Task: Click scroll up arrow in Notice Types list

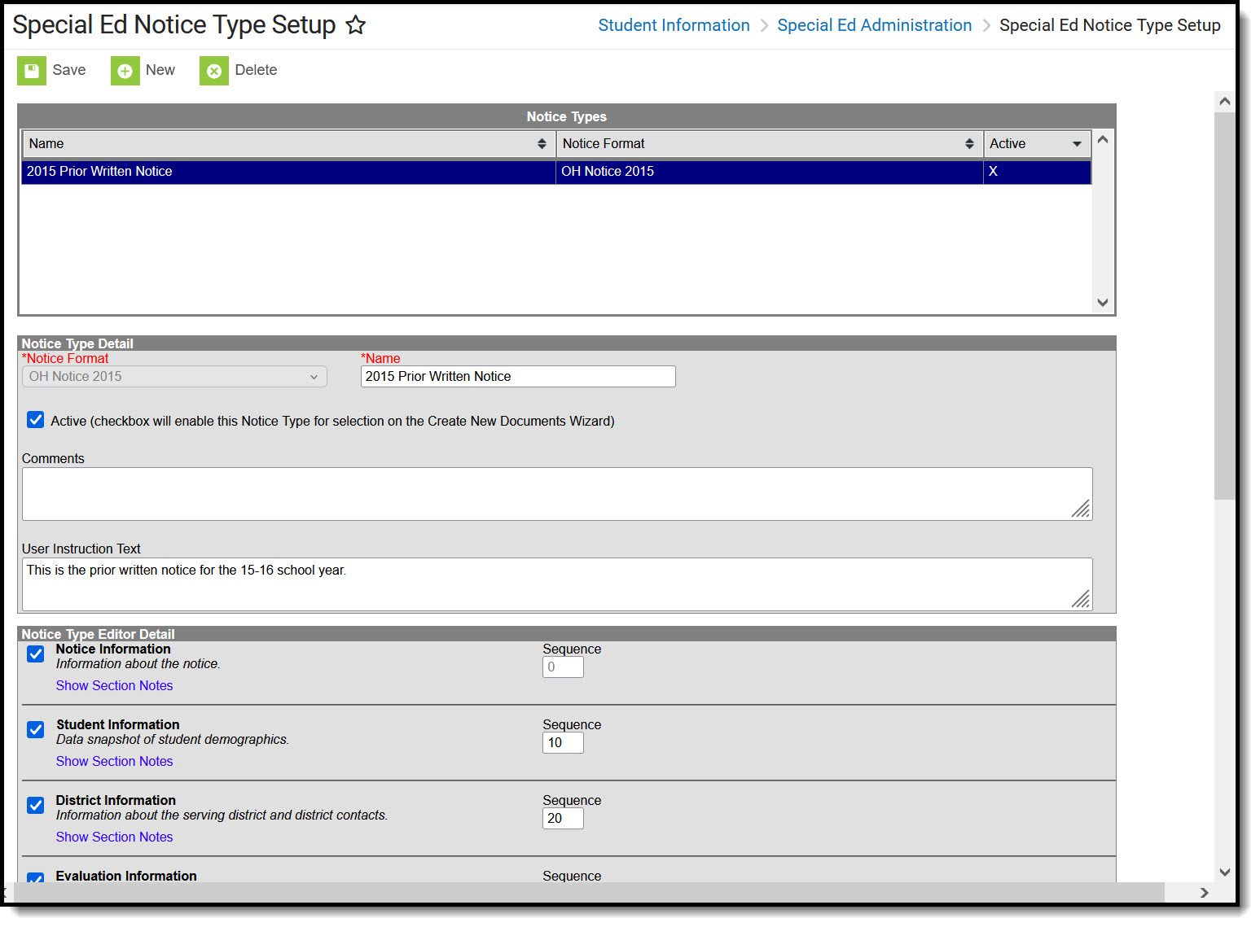Action: pos(1103,140)
